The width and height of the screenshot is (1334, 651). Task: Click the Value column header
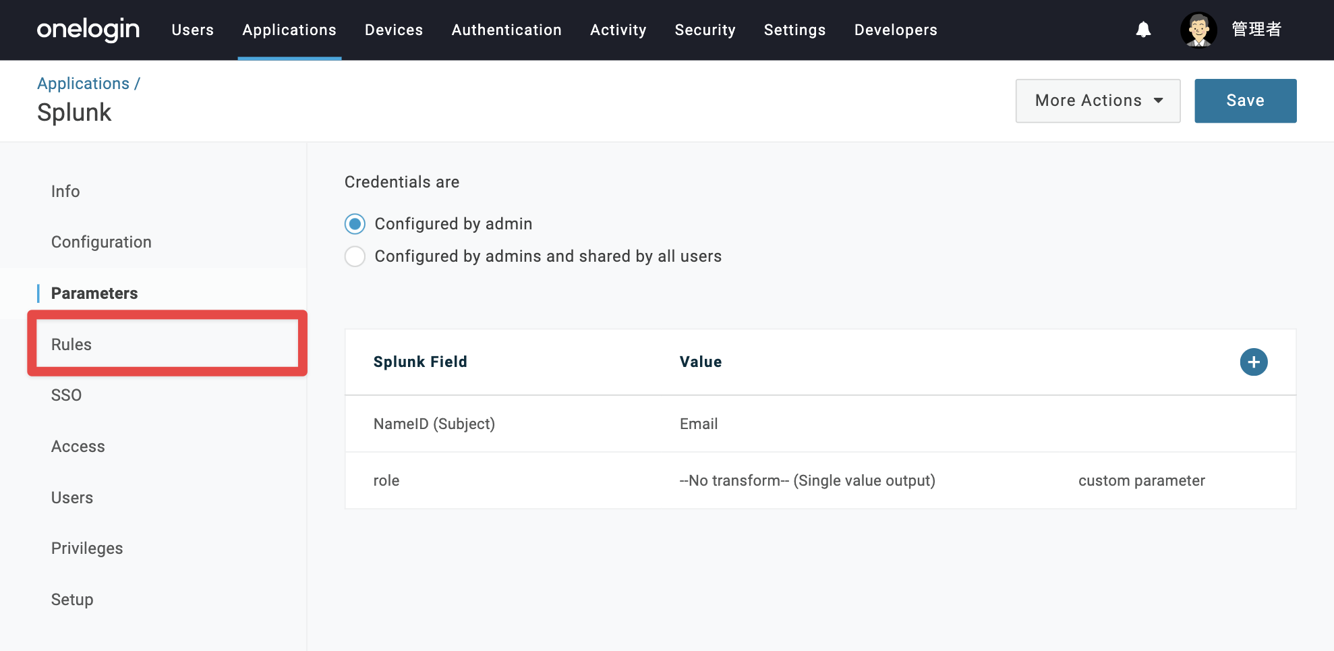point(701,362)
